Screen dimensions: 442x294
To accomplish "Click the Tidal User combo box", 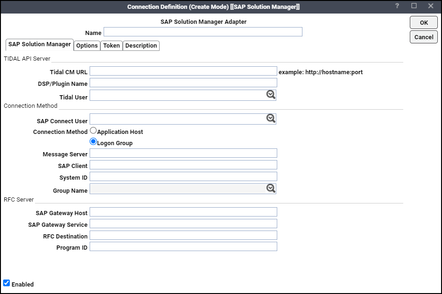I will point(182,95).
